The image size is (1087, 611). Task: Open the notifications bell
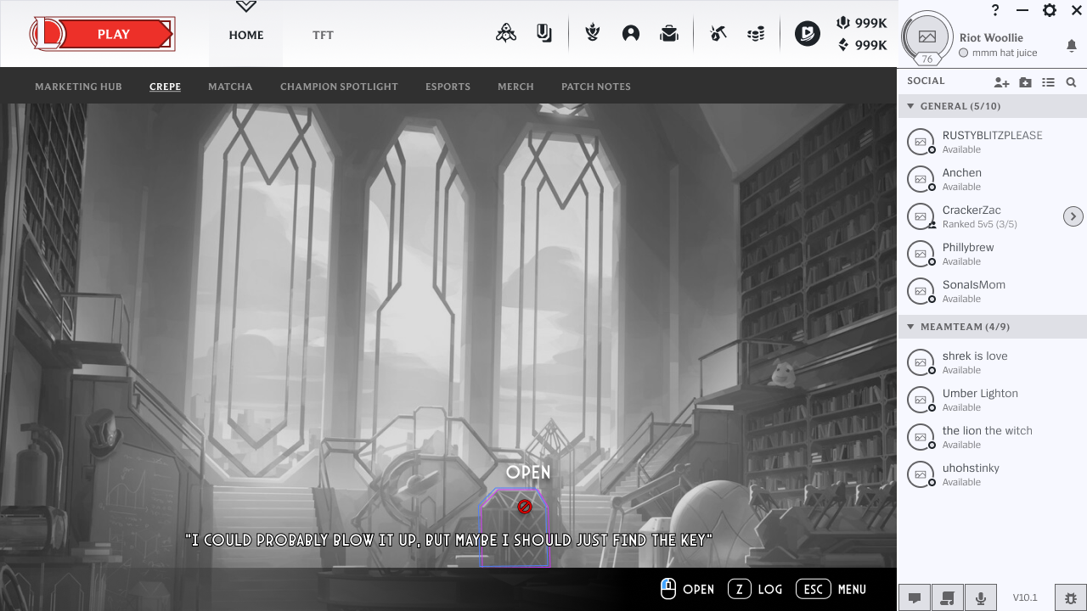coord(1072,45)
